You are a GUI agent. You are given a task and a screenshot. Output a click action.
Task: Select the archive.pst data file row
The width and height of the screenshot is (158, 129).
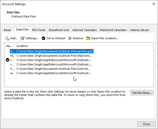[x=54, y=51]
